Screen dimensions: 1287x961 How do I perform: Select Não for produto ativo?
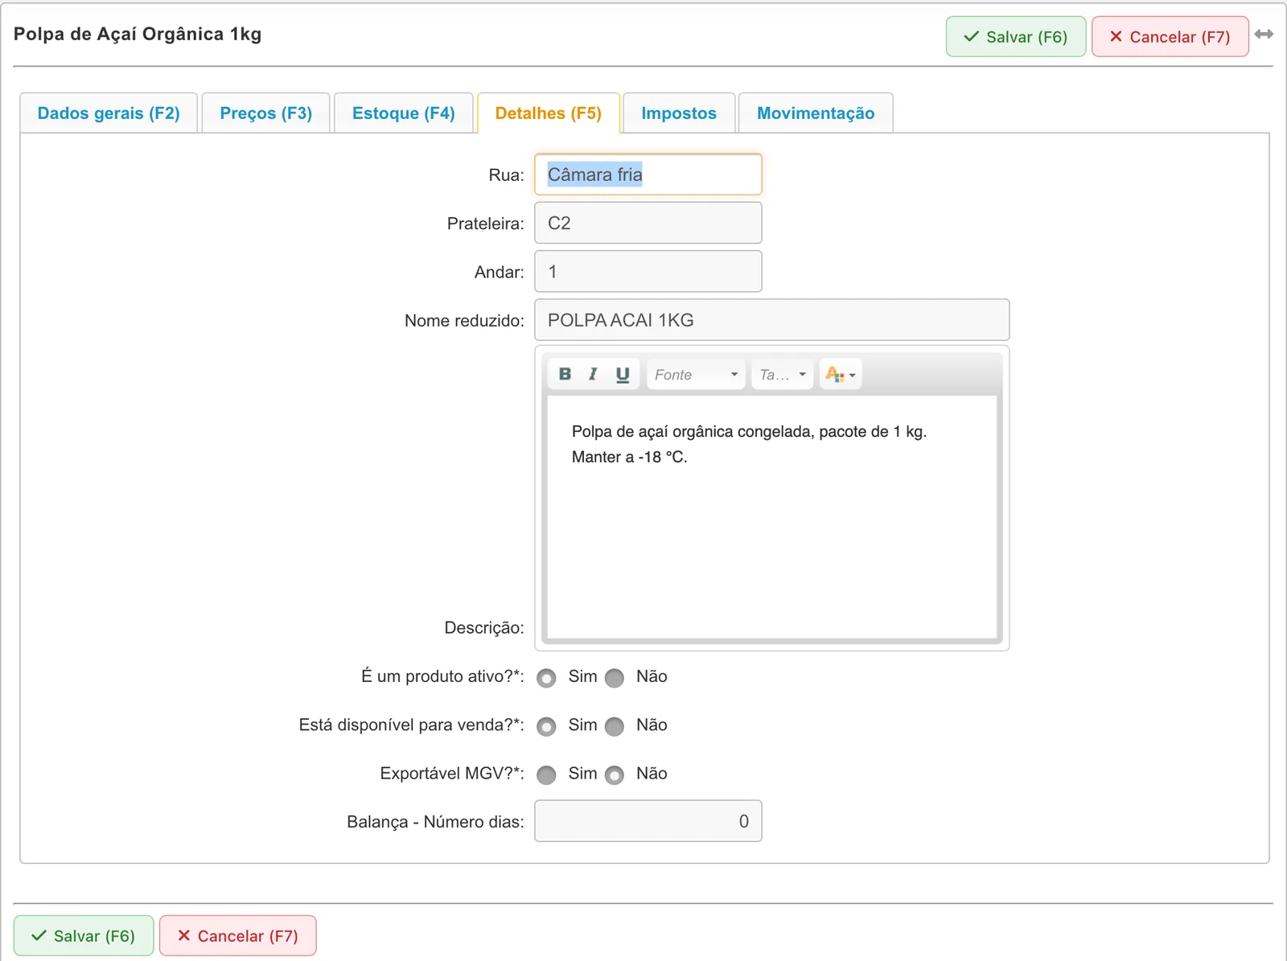(x=615, y=678)
